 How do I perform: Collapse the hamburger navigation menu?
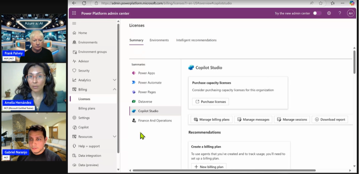(x=74, y=23)
